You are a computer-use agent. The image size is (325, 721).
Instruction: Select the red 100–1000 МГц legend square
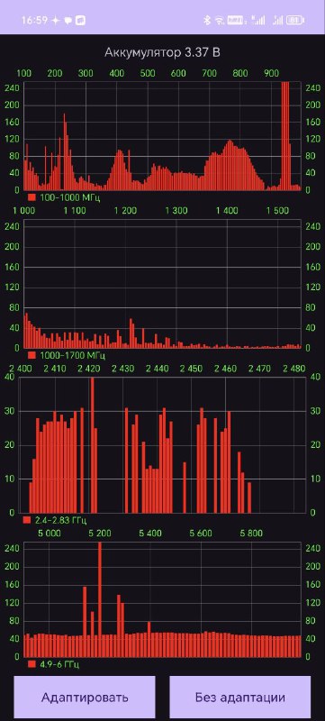pyautogui.click(x=32, y=197)
